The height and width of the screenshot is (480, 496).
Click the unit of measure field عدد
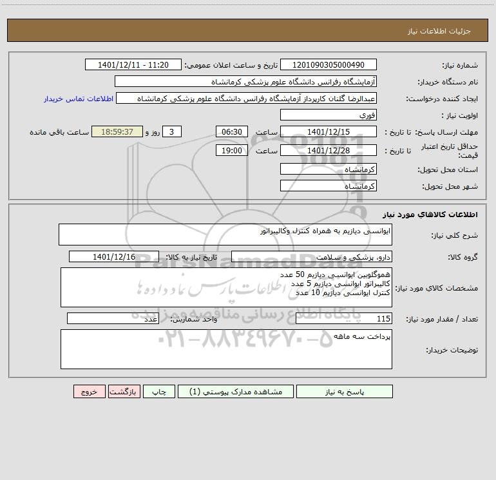pyautogui.click(x=113, y=319)
